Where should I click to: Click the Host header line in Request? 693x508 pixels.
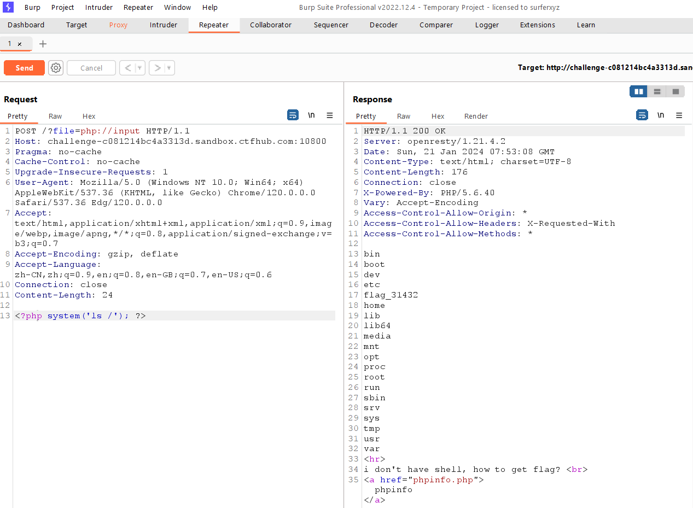(171, 141)
